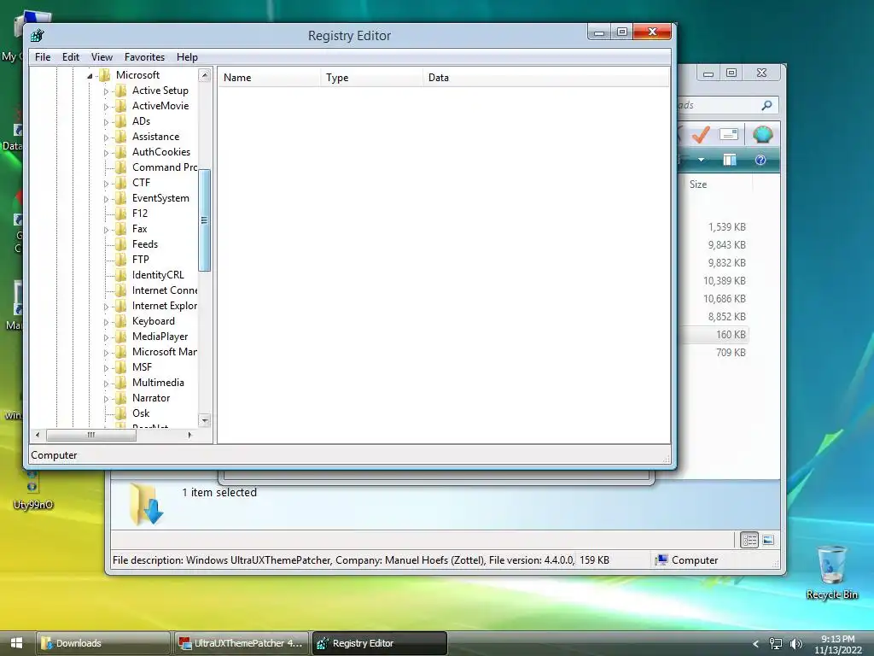Click the shell icon in Downloads toolbar
This screenshot has height=656, width=874.
tap(762, 134)
